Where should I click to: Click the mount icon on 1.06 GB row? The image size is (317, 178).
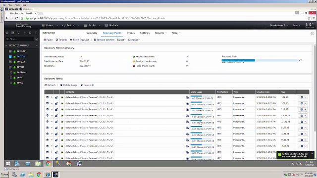(48, 97)
